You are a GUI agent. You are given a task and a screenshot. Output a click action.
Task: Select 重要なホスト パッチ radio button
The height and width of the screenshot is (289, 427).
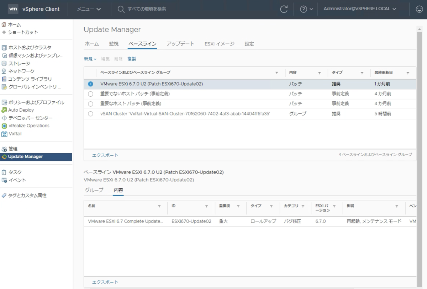90,104
